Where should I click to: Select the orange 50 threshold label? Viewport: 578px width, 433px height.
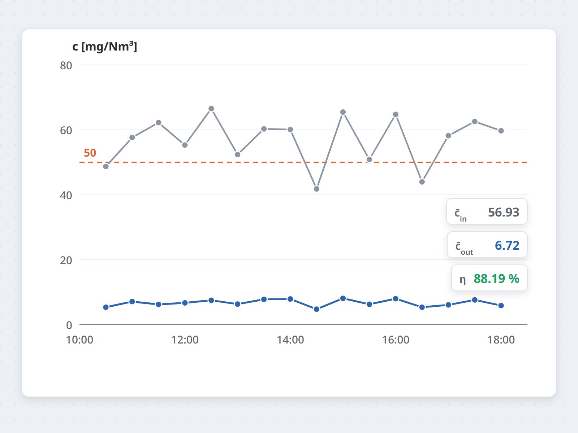pos(90,153)
